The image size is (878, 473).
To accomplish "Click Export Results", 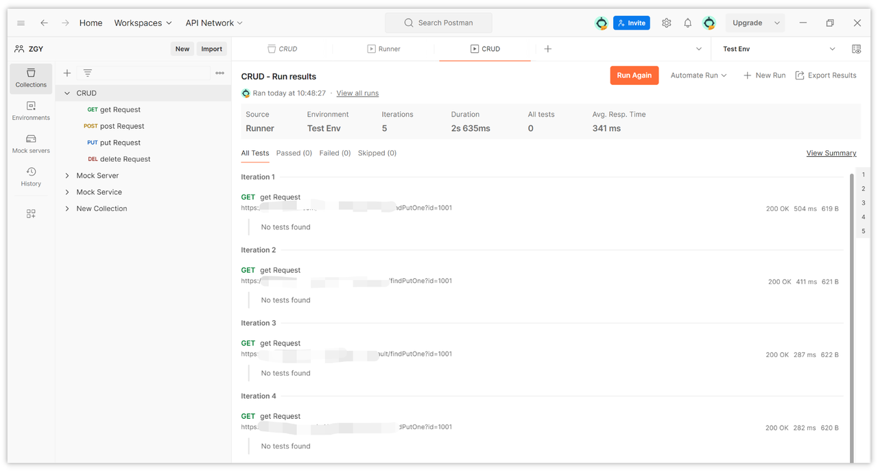I will coord(826,75).
